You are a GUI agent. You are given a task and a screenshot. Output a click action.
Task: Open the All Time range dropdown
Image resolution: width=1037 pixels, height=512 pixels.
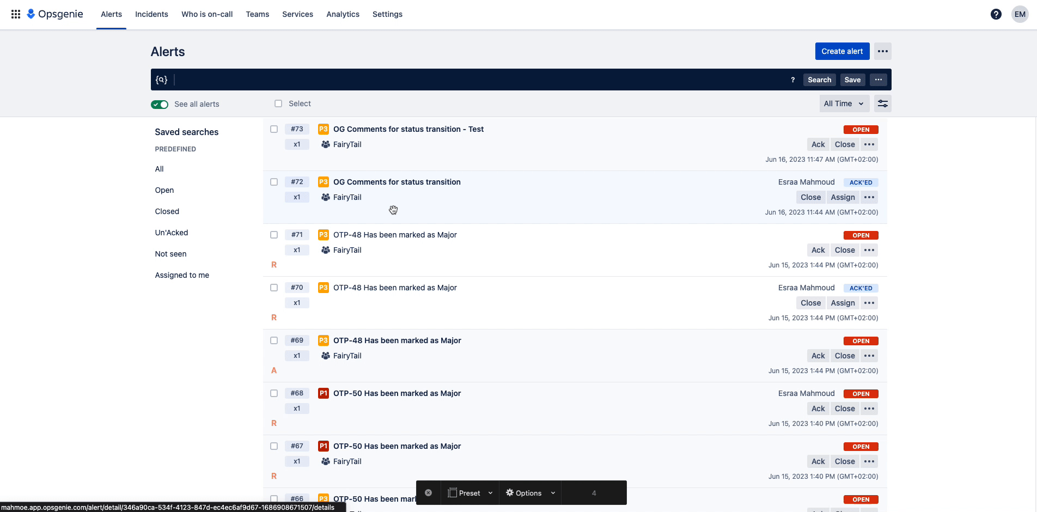844,103
